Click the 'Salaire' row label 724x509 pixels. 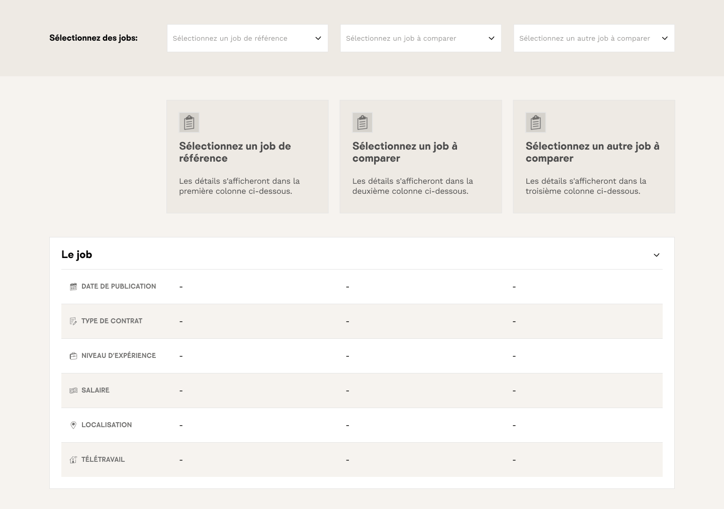95,390
